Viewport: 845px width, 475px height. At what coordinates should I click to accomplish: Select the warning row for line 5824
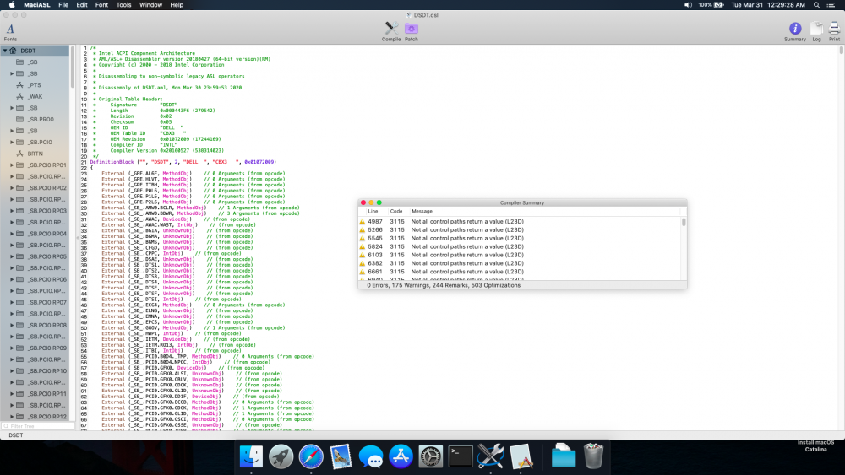(x=520, y=246)
